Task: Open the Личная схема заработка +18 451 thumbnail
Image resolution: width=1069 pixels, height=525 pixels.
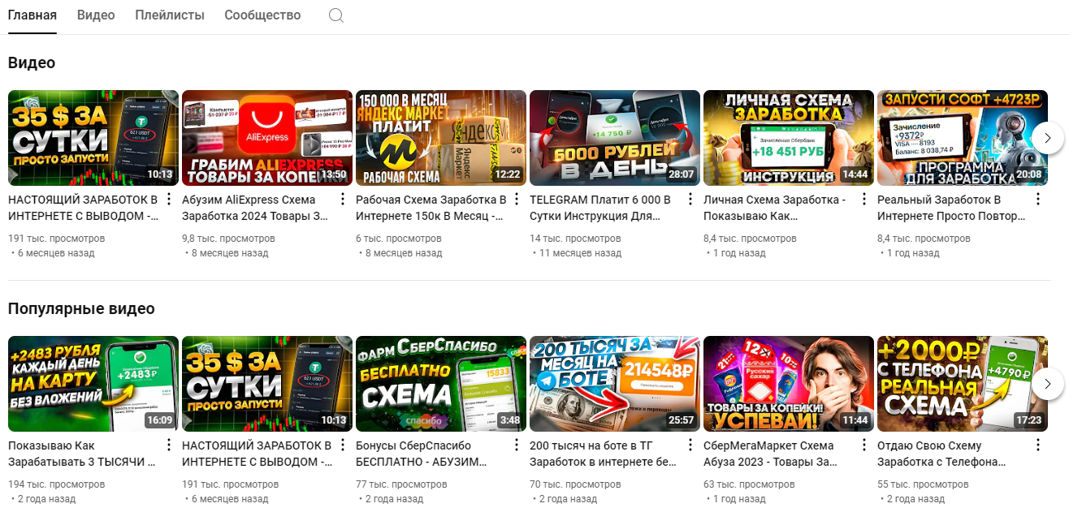Action: click(x=789, y=138)
